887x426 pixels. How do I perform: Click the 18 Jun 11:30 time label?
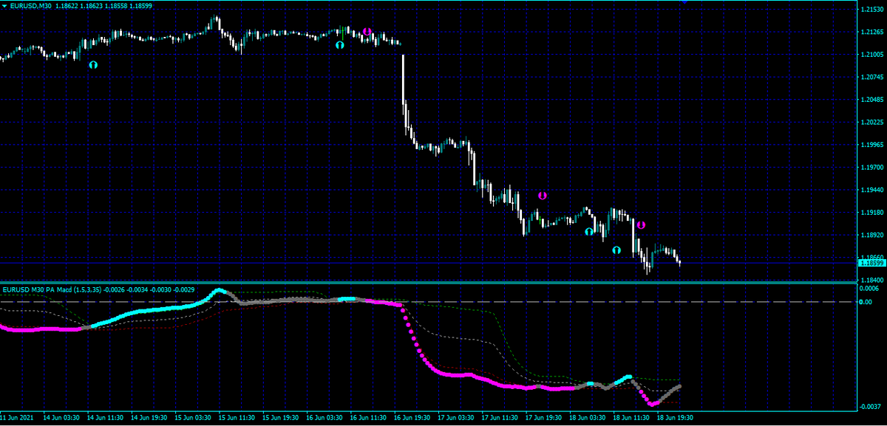632,416
